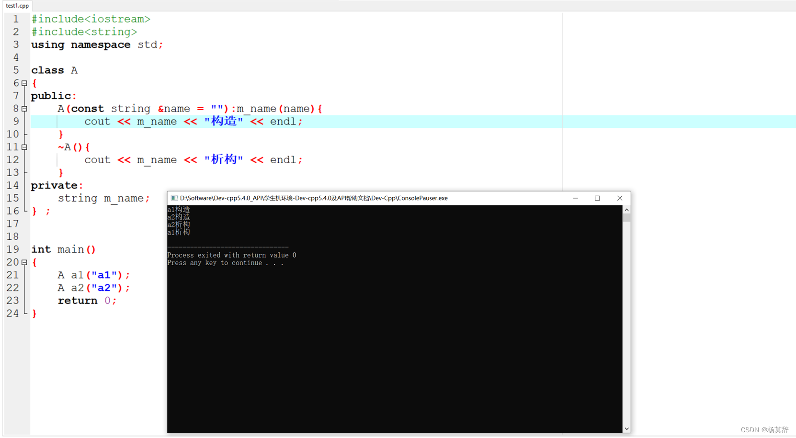This screenshot has width=796, height=438.
Task: Click console output line 'a2析构'
Action: click(x=179, y=225)
